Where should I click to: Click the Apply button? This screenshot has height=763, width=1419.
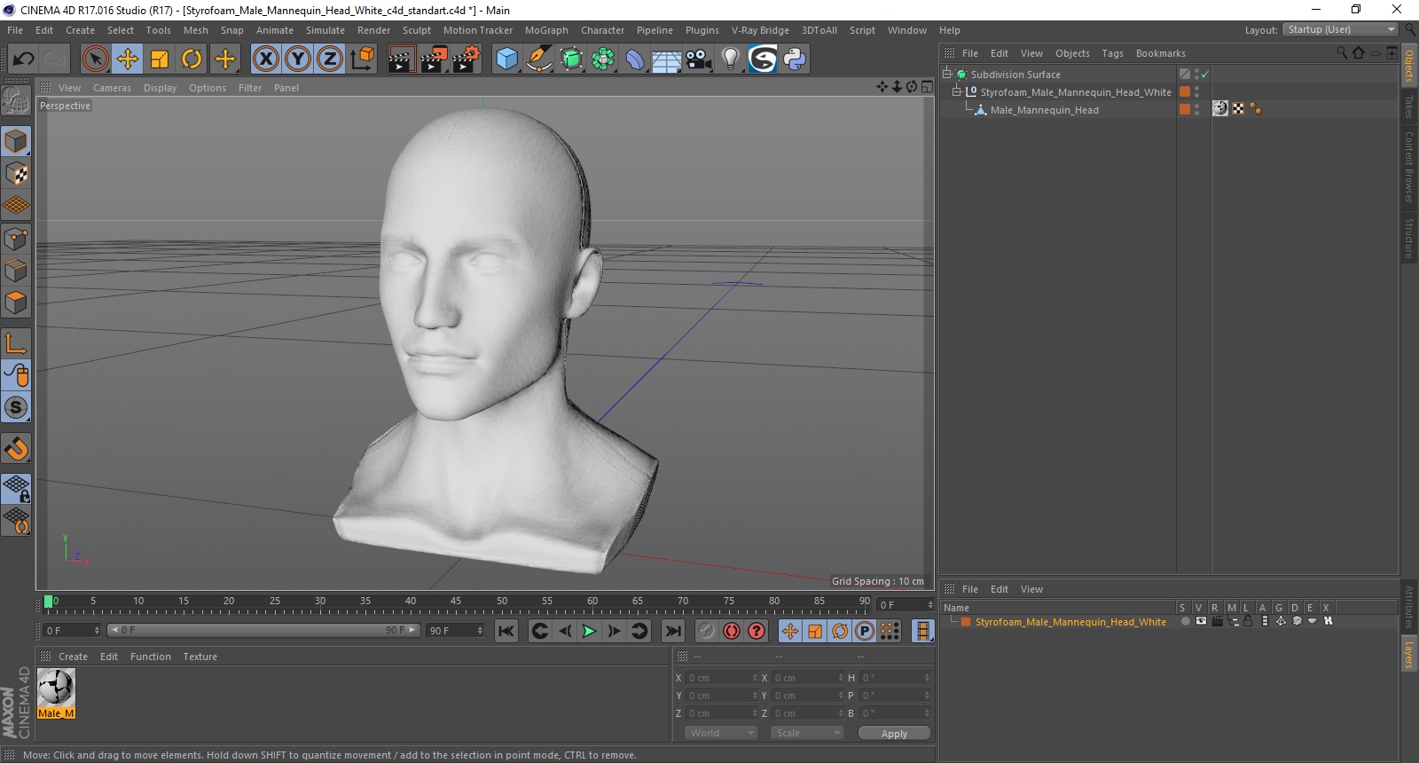point(894,734)
